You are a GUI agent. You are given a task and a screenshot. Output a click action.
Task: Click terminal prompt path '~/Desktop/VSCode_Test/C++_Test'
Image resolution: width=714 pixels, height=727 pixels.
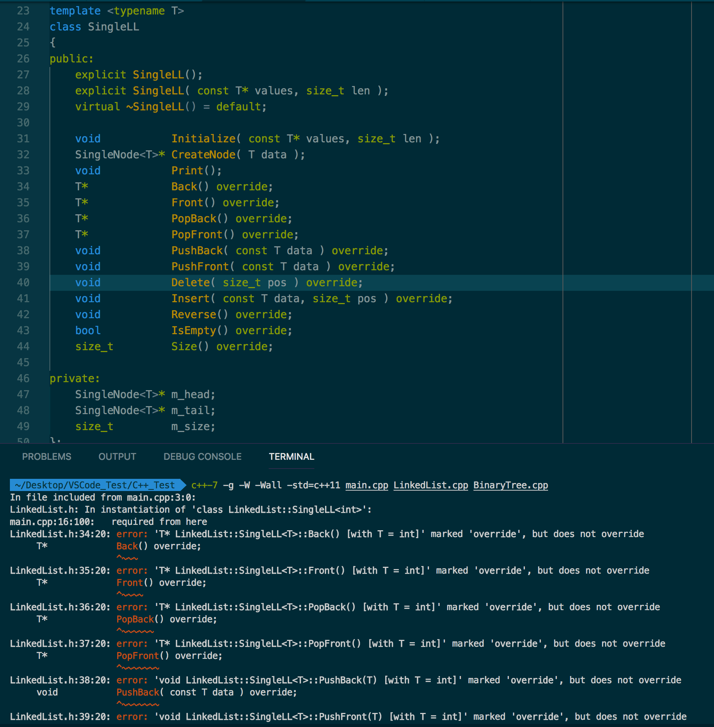pyautogui.click(x=95, y=485)
